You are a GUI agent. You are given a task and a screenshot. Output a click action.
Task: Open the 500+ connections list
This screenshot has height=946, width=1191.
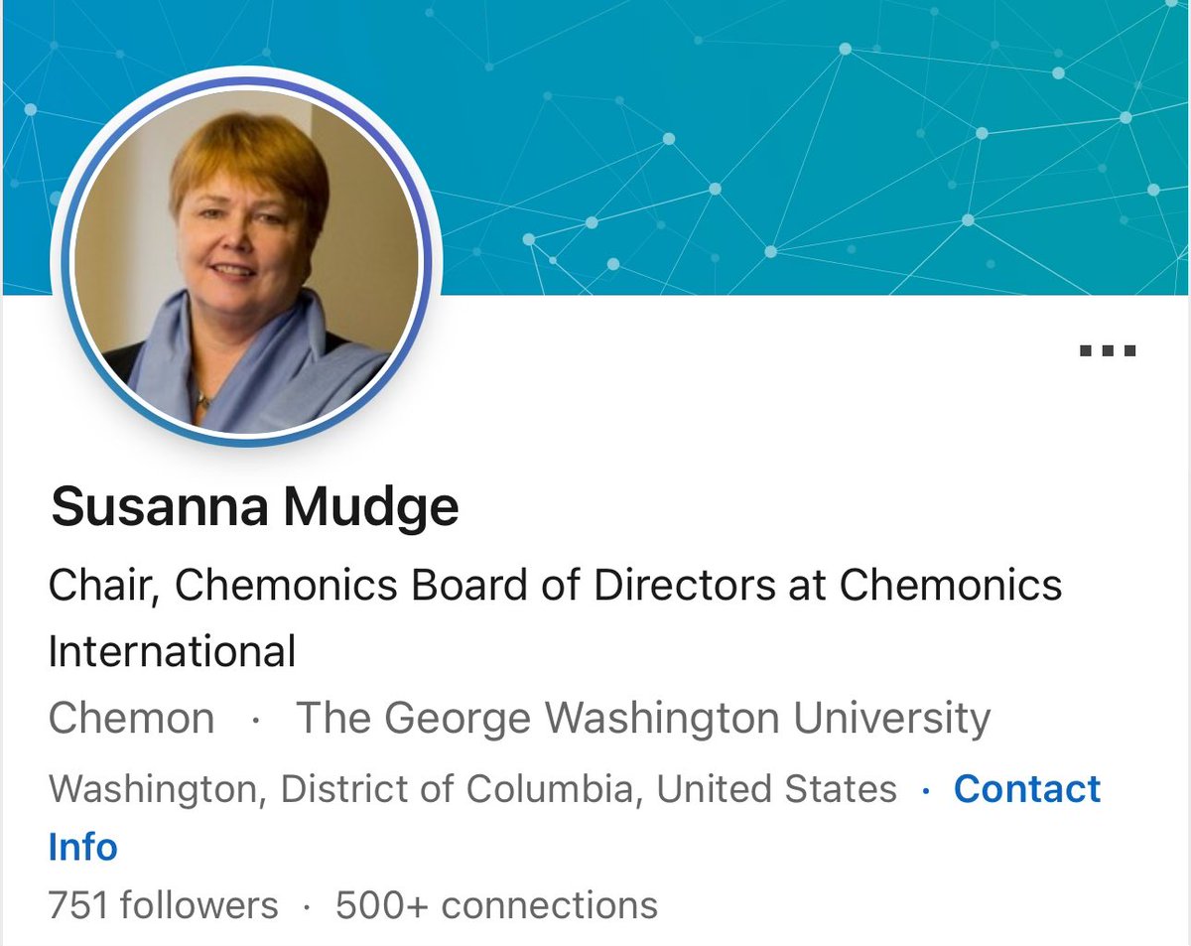tap(496, 905)
